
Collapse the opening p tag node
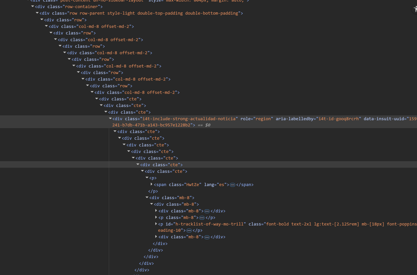147,178
